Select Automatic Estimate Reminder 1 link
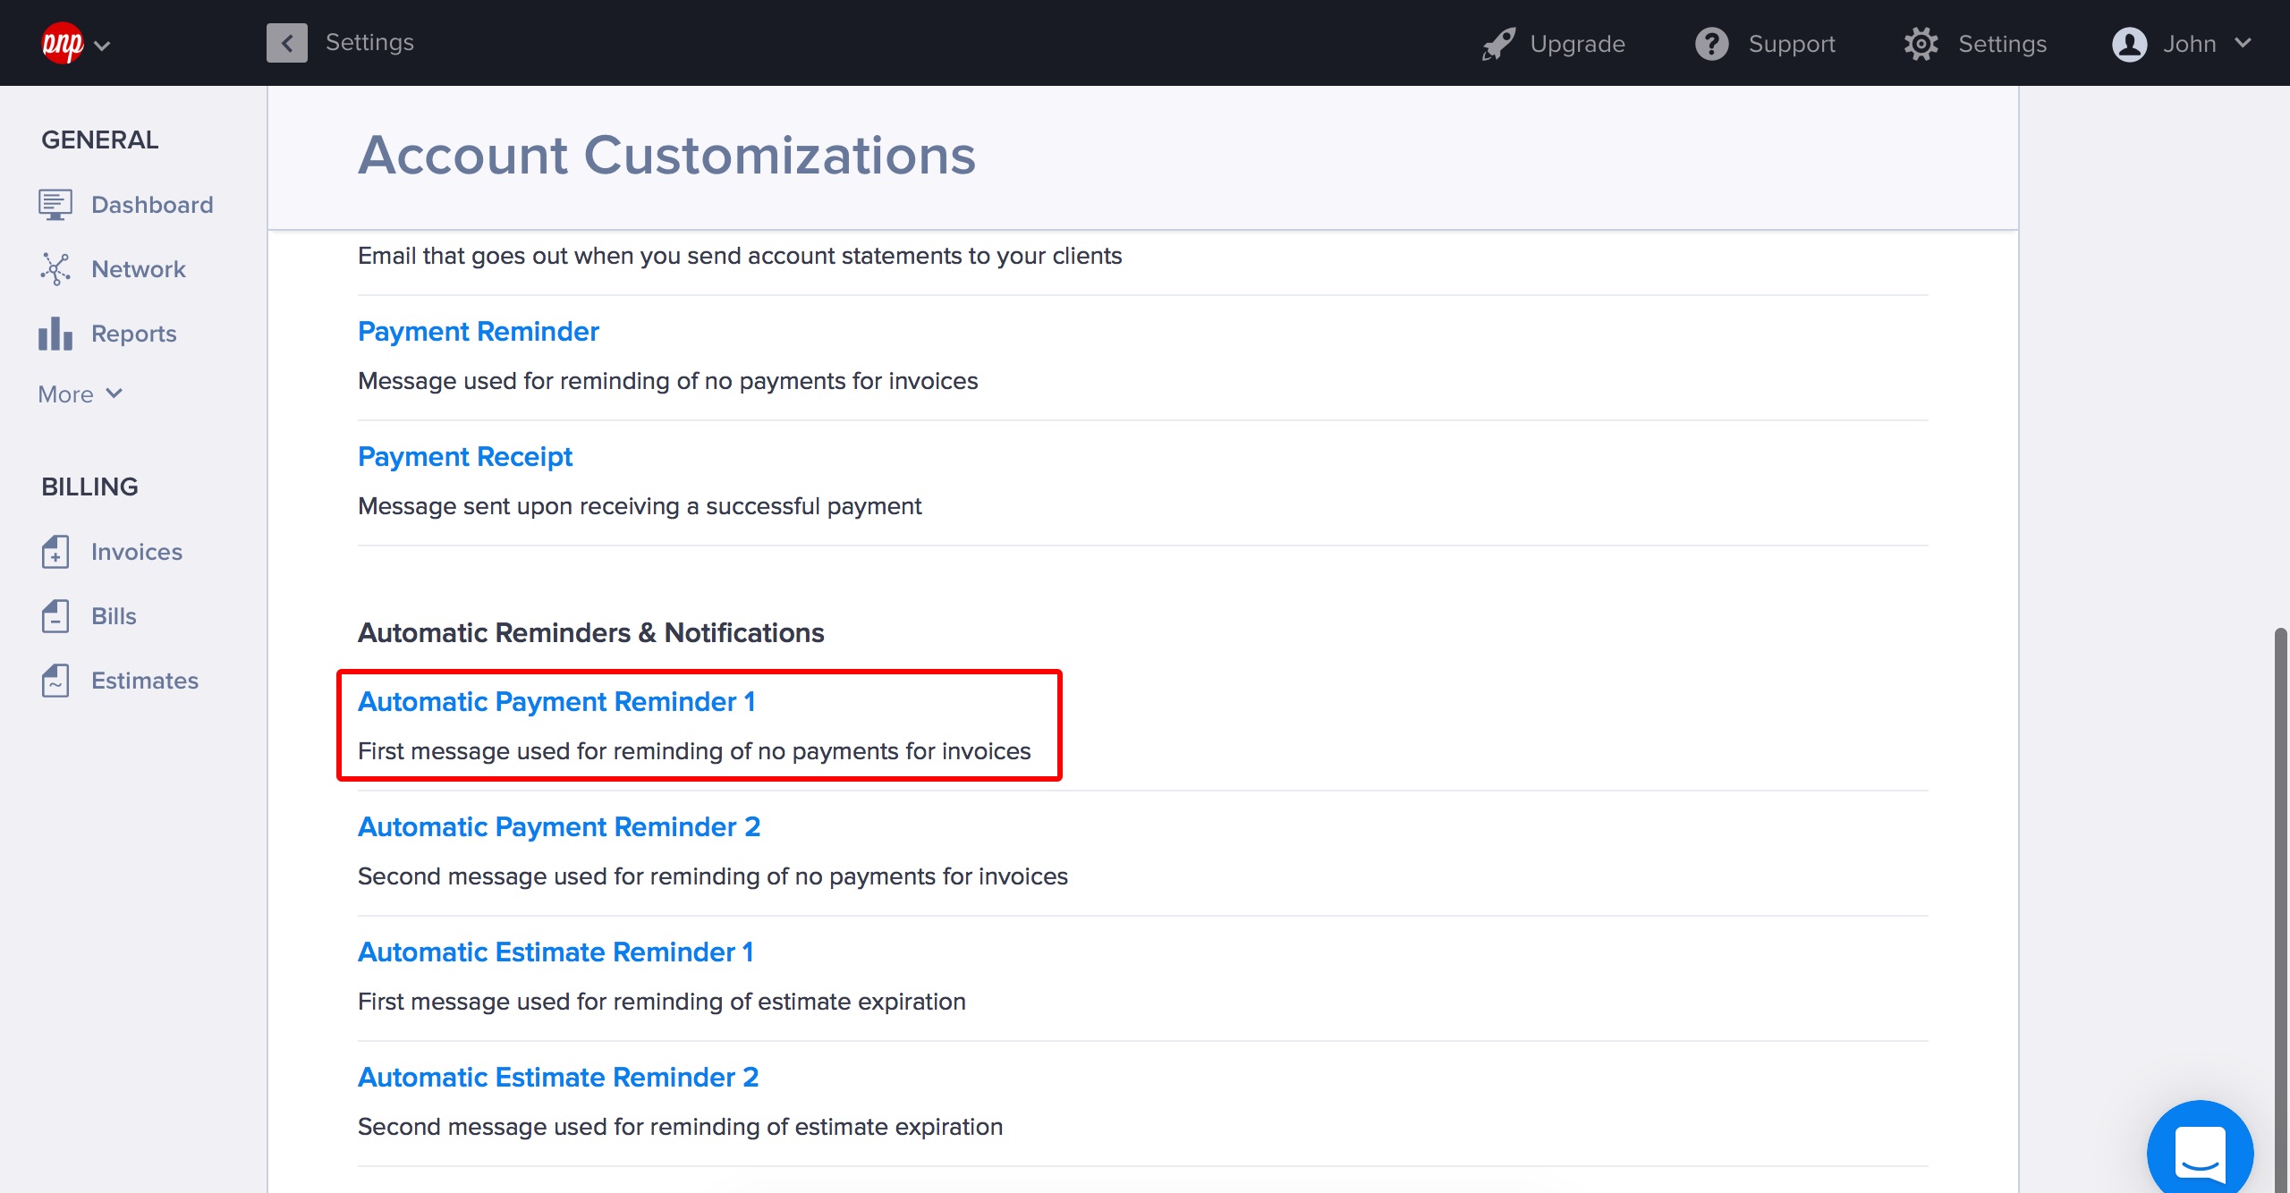 555,952
